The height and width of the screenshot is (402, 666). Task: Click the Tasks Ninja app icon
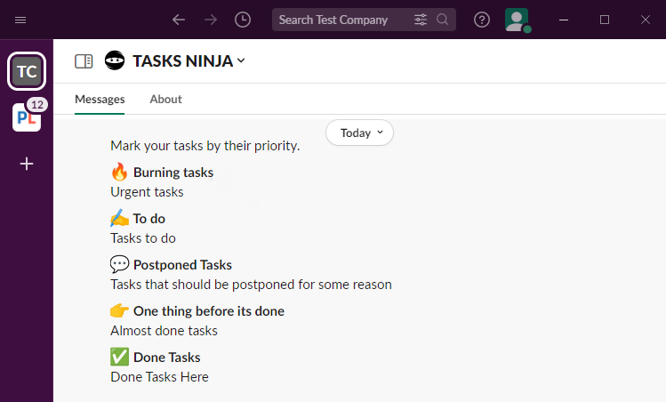[x=115, y=60]
